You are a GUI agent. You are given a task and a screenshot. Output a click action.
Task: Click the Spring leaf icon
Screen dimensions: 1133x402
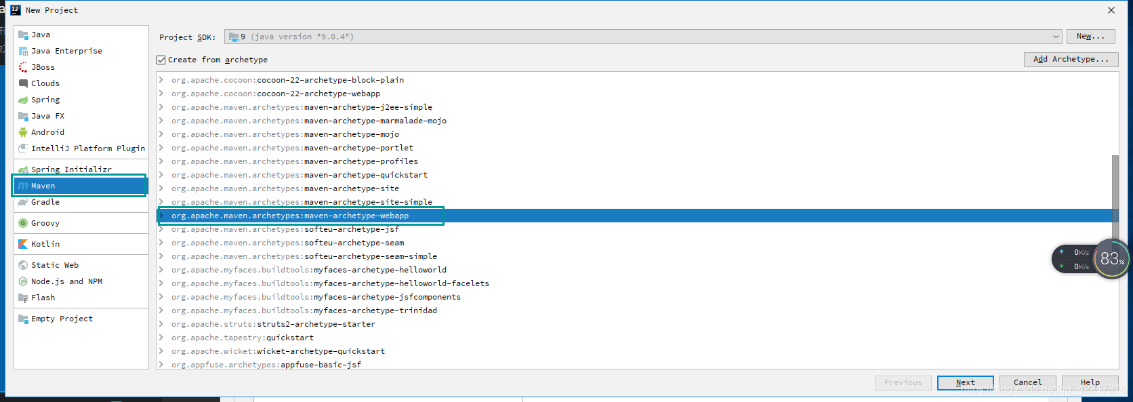pyautogui.click(x=23, y=100)
